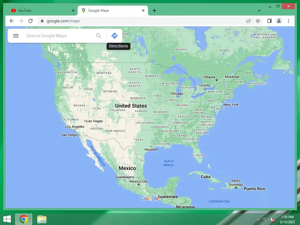Click the MONTANA state label
This screenshot has height=225, width=300.
tap(104, 73)
